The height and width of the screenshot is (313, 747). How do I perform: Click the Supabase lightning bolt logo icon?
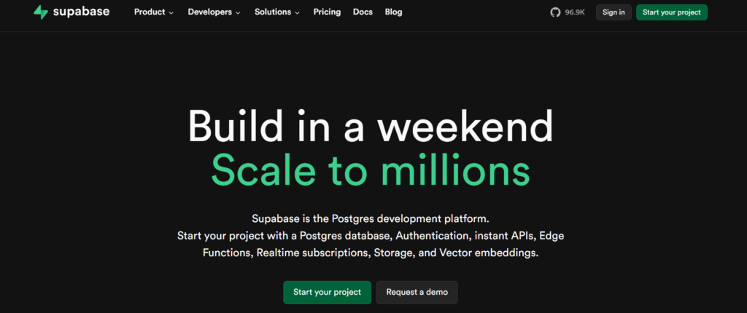coord(41,12)
